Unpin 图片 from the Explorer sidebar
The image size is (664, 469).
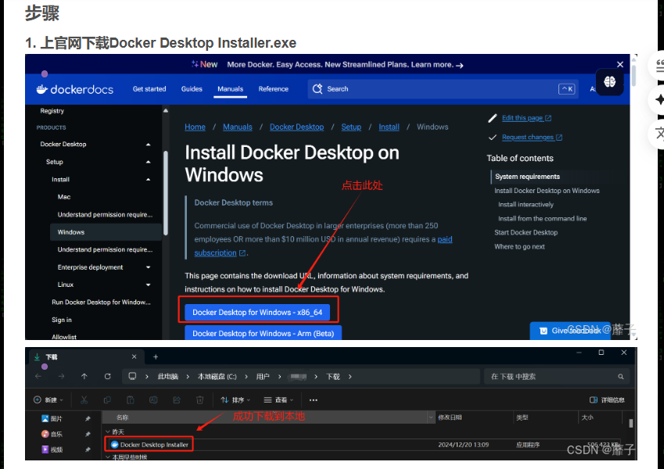[88, 419]
